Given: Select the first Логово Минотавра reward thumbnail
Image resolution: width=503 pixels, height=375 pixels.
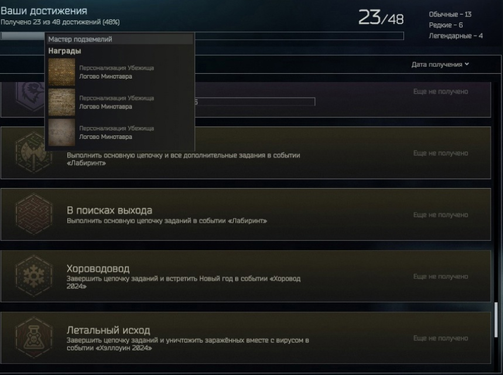Looking at the screenshot, I should 61,72.
